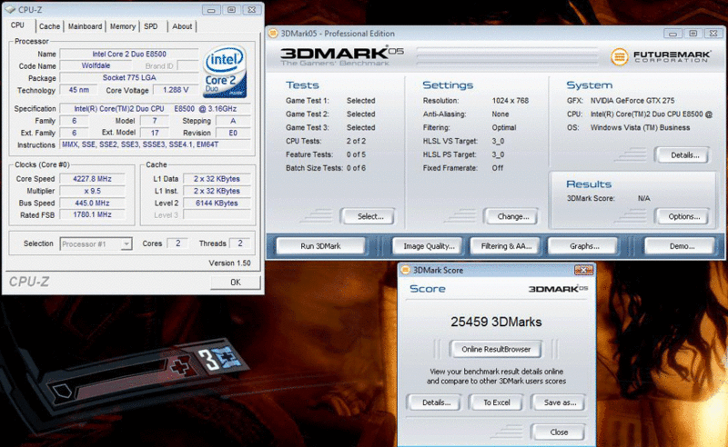Screen dimensions: 728x447
Task: Click the 3DMark05 window title icon
Action: (273, 34)
